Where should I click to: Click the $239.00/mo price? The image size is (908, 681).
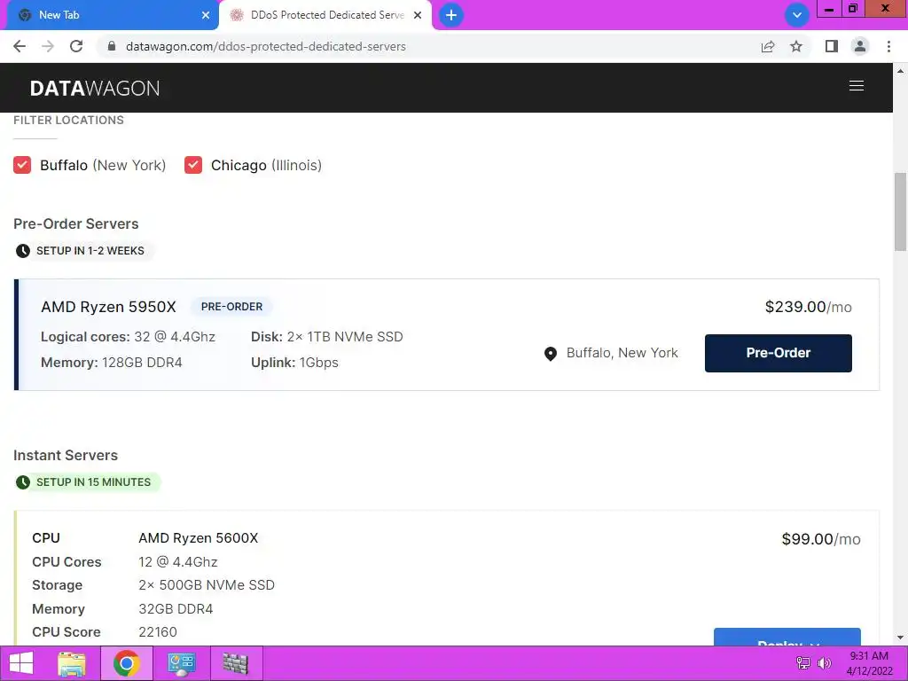click(x=809, y=307)
